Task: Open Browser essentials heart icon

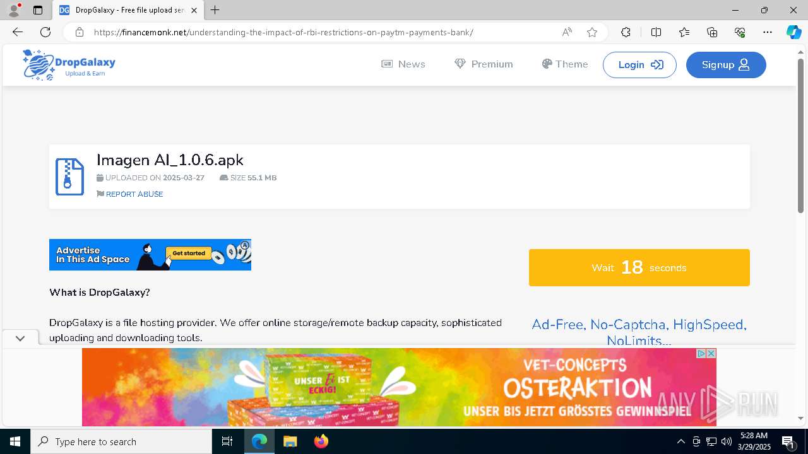Action: 740,32
